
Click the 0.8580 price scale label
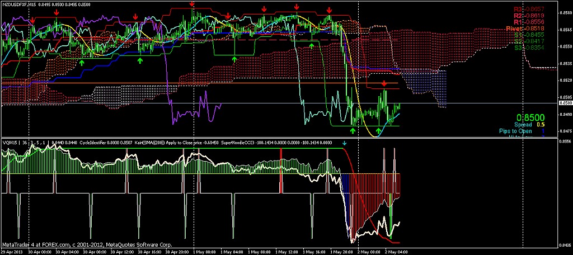566,13
